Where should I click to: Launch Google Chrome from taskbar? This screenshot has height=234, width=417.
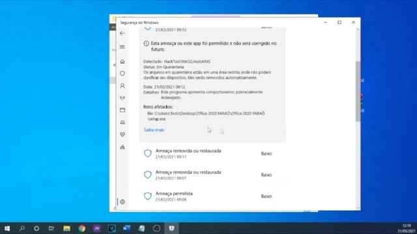point(81,228)
